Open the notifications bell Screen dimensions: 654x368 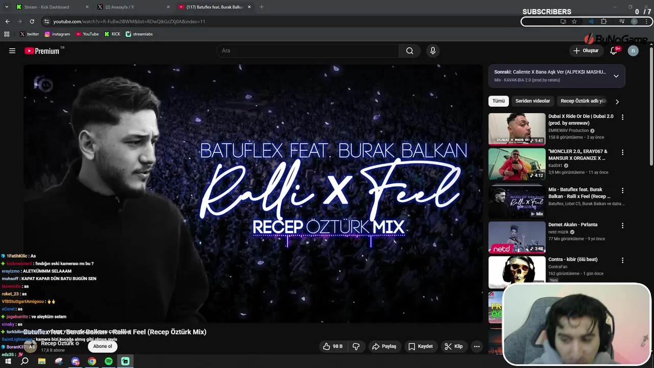614,51
